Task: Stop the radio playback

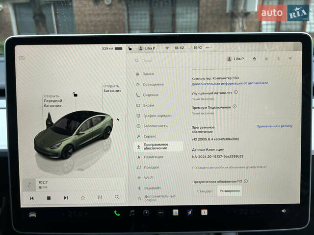Action: point(49,198)
